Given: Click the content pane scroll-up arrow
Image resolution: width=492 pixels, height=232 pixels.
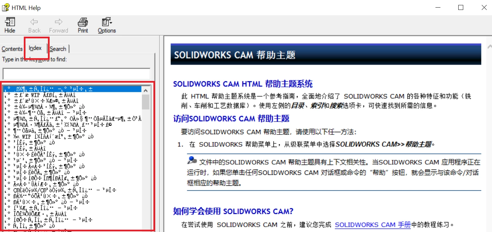Looking at the screenshot, I should (489, 47).
